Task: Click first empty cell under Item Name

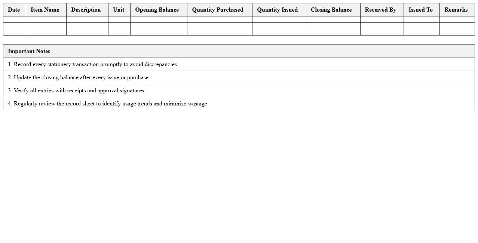Action: 46,19
